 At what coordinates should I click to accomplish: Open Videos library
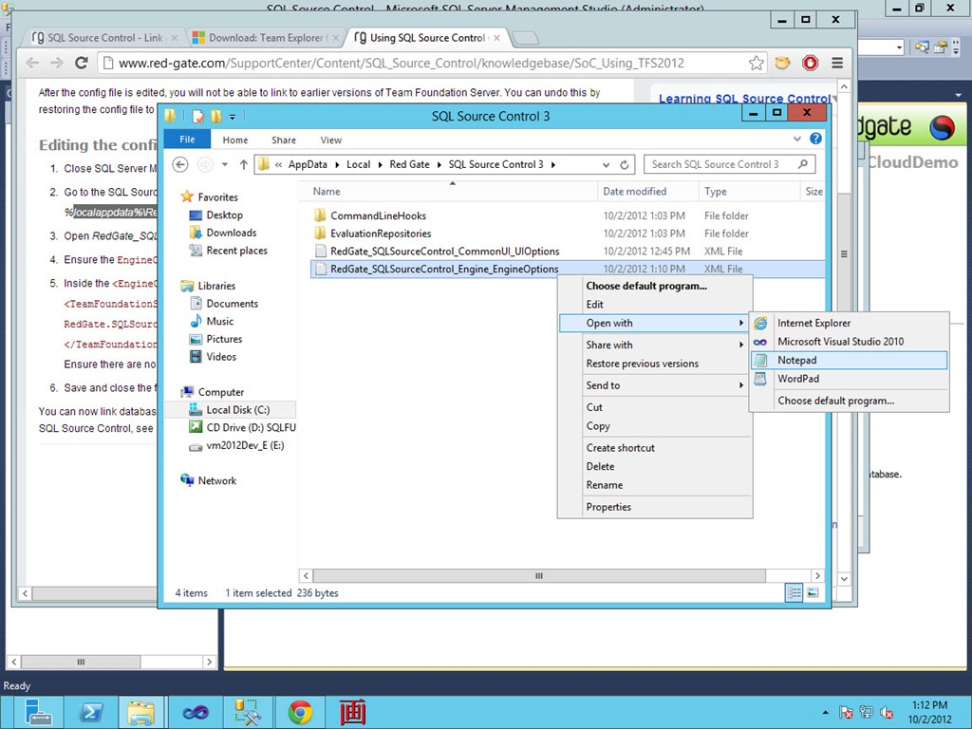pos(220,357)
